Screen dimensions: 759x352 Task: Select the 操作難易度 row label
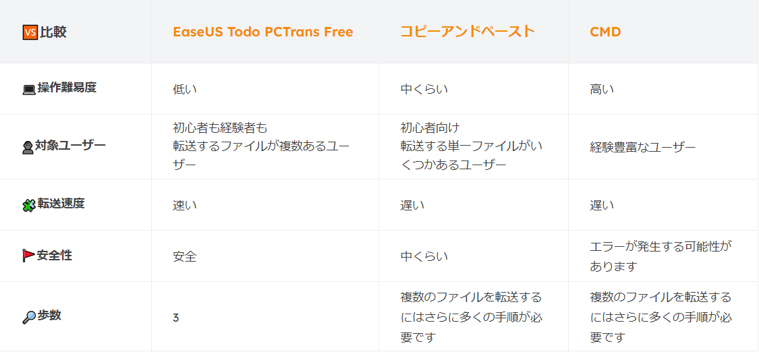pos(67,88)
